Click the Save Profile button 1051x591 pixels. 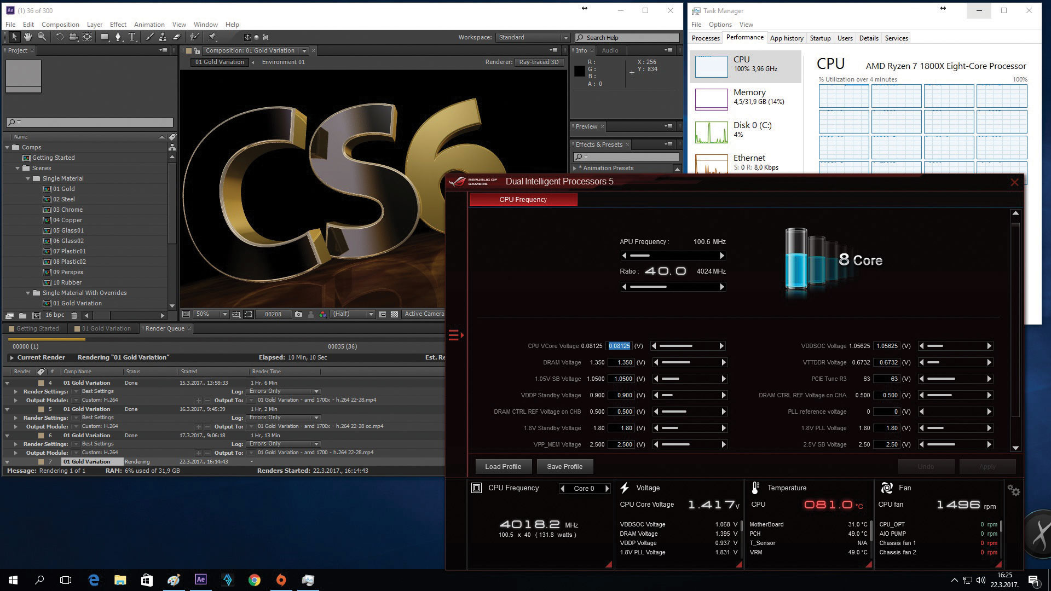(x=564, y=467)
